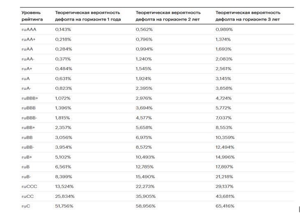
Task: Select the 1-year default probability header
Action: pyautogui.click(x=88, y=16)
